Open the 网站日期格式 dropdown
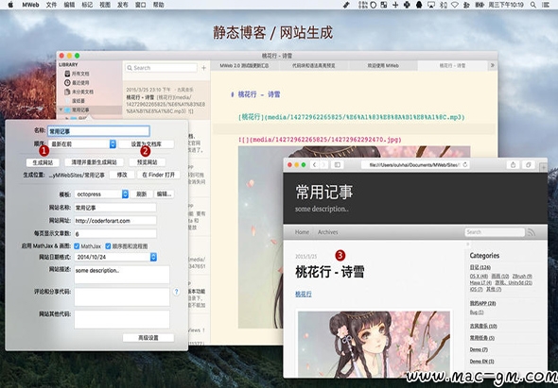Viewport: 558px width, 388px height. (x=115, y=257)
